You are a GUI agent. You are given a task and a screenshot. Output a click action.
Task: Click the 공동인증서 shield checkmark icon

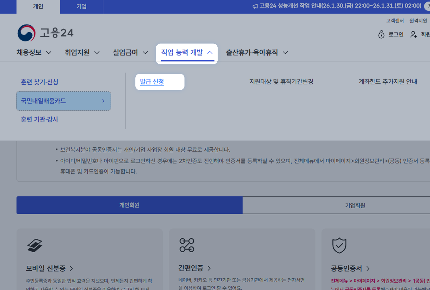339,246
